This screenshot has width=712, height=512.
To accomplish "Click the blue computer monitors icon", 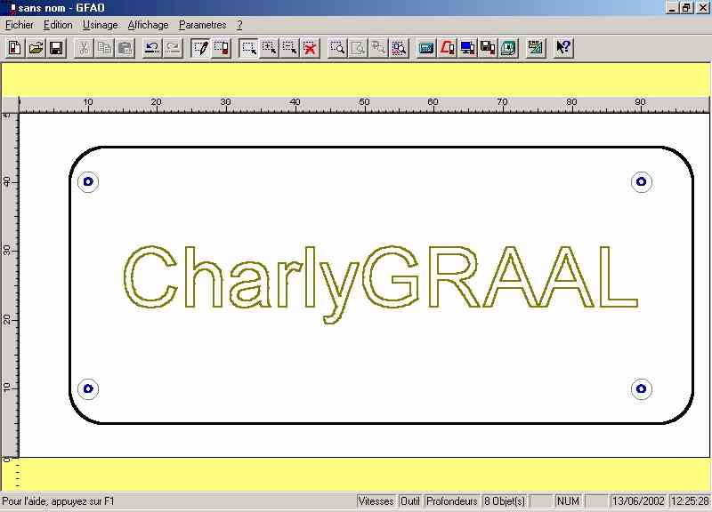I will [467, 48].
